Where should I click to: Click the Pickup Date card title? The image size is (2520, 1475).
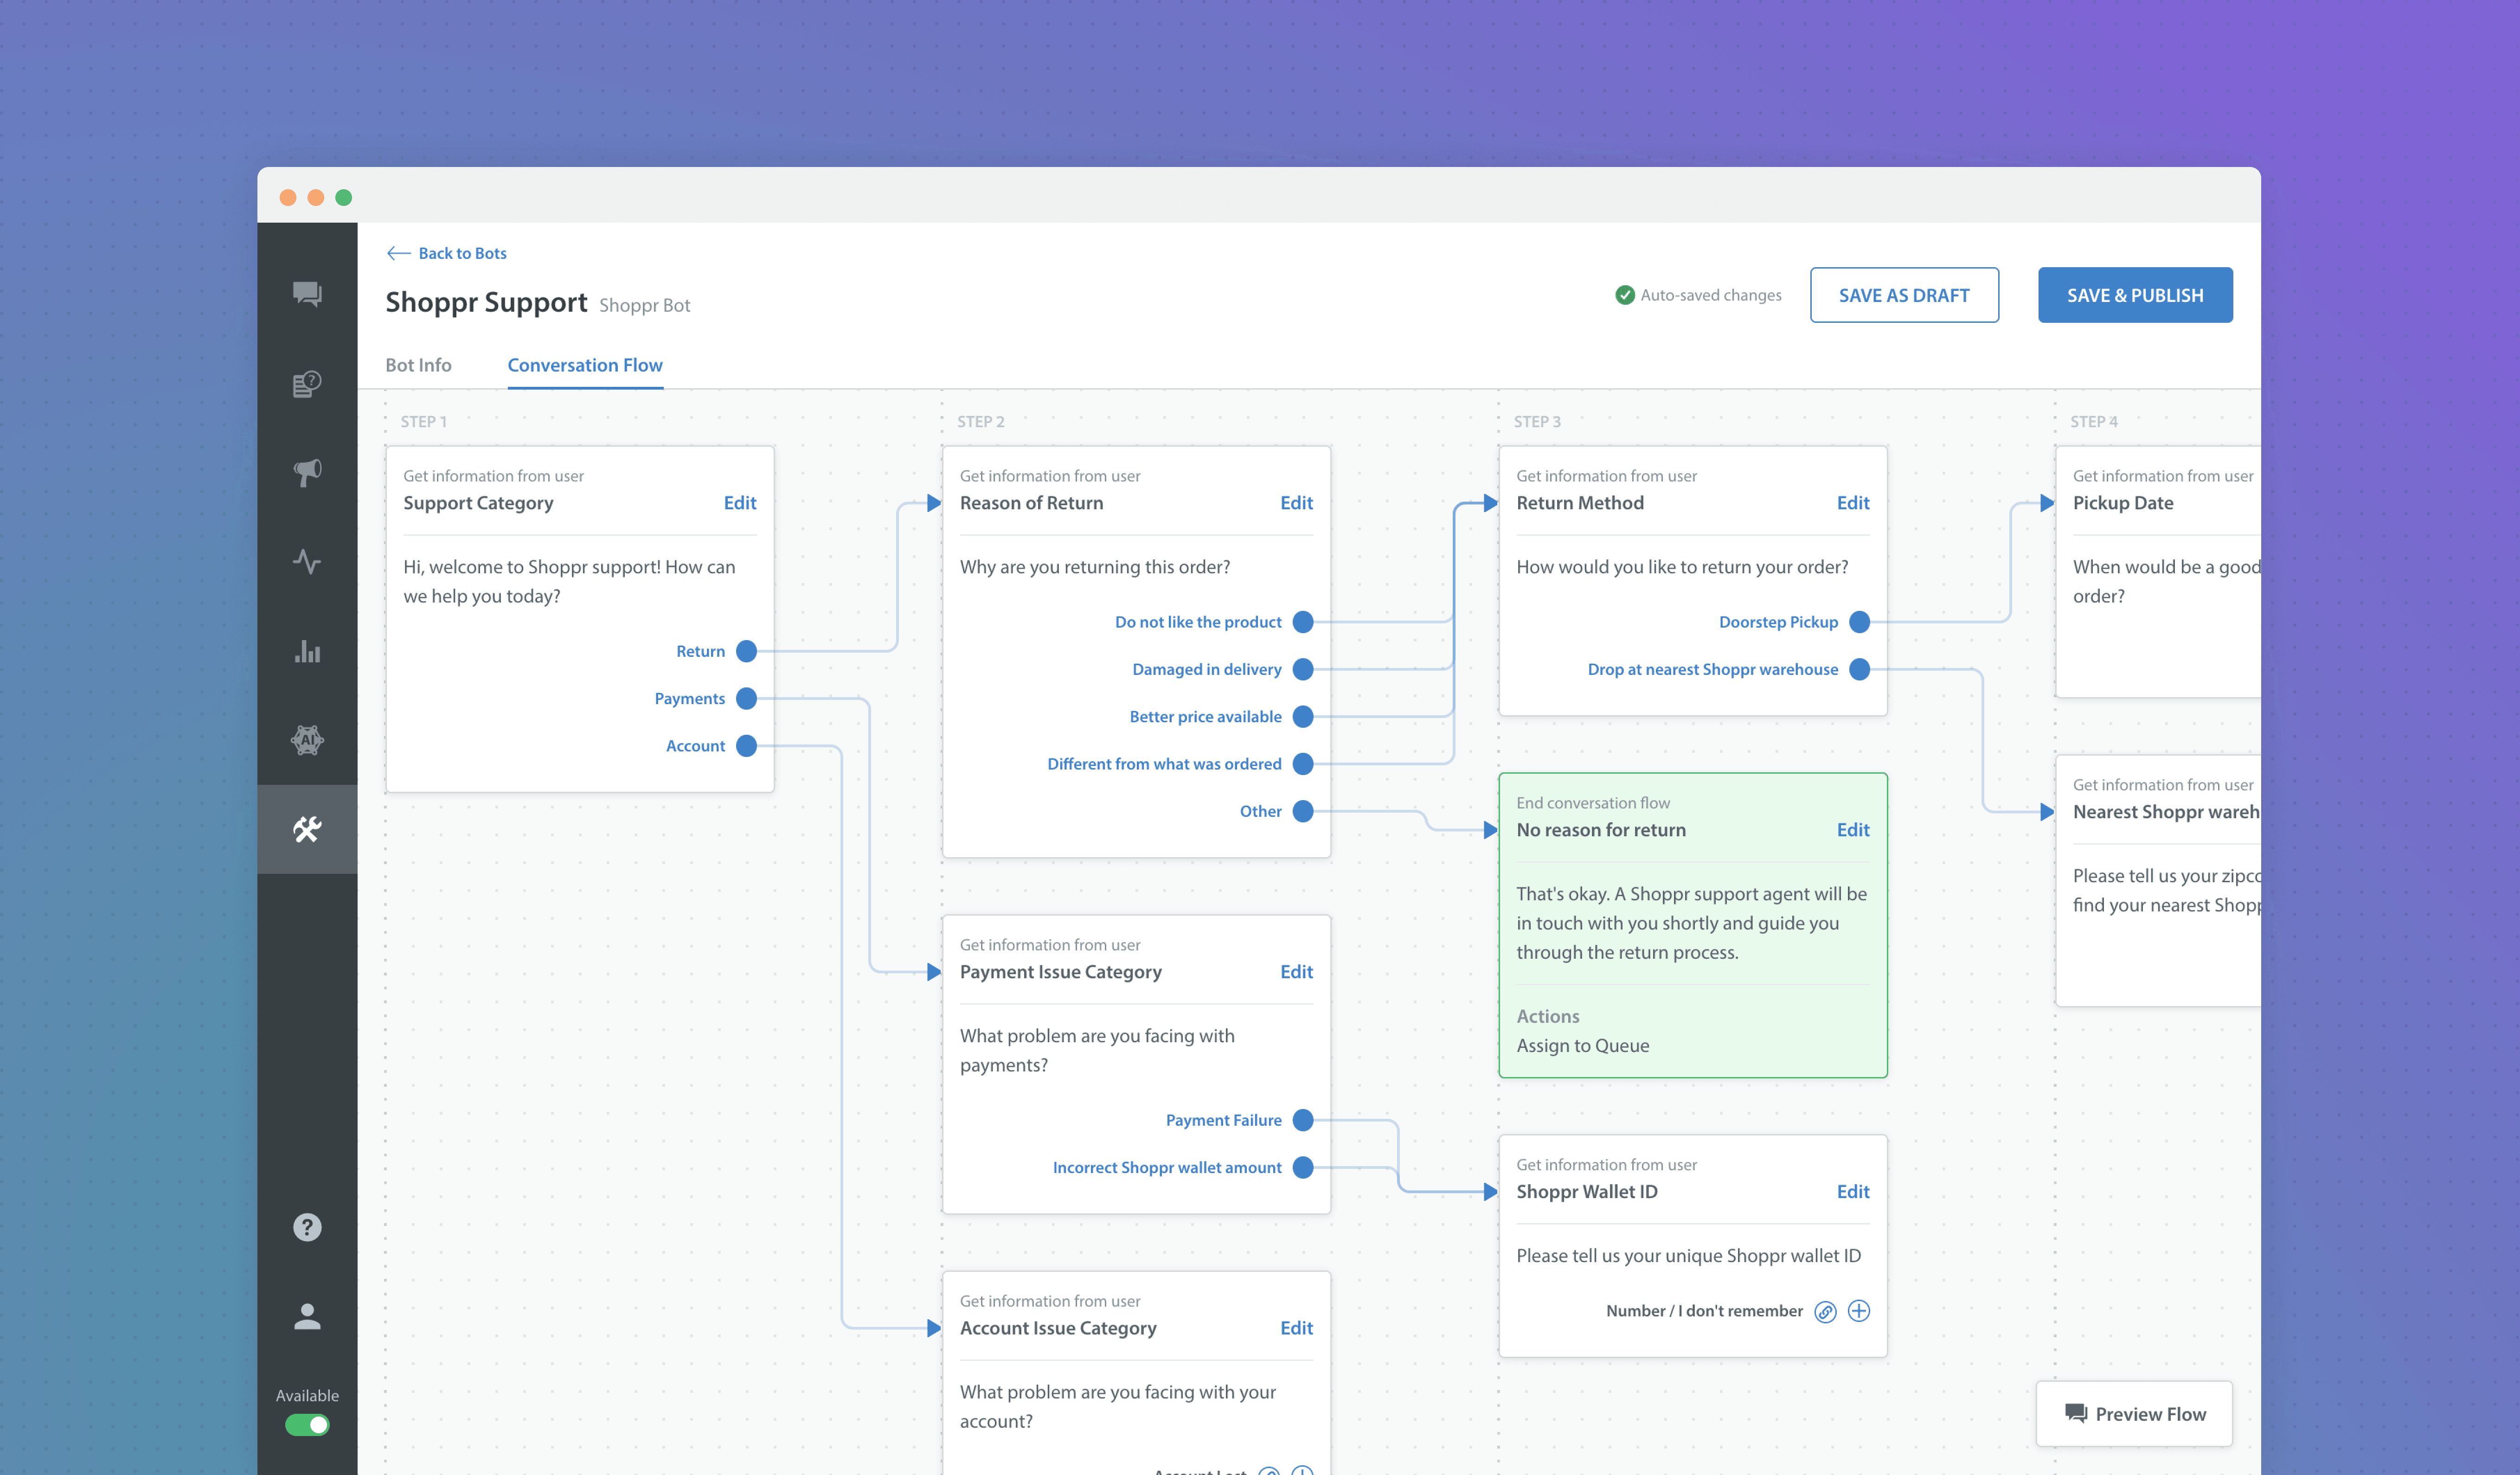(x=2123, y=503)
